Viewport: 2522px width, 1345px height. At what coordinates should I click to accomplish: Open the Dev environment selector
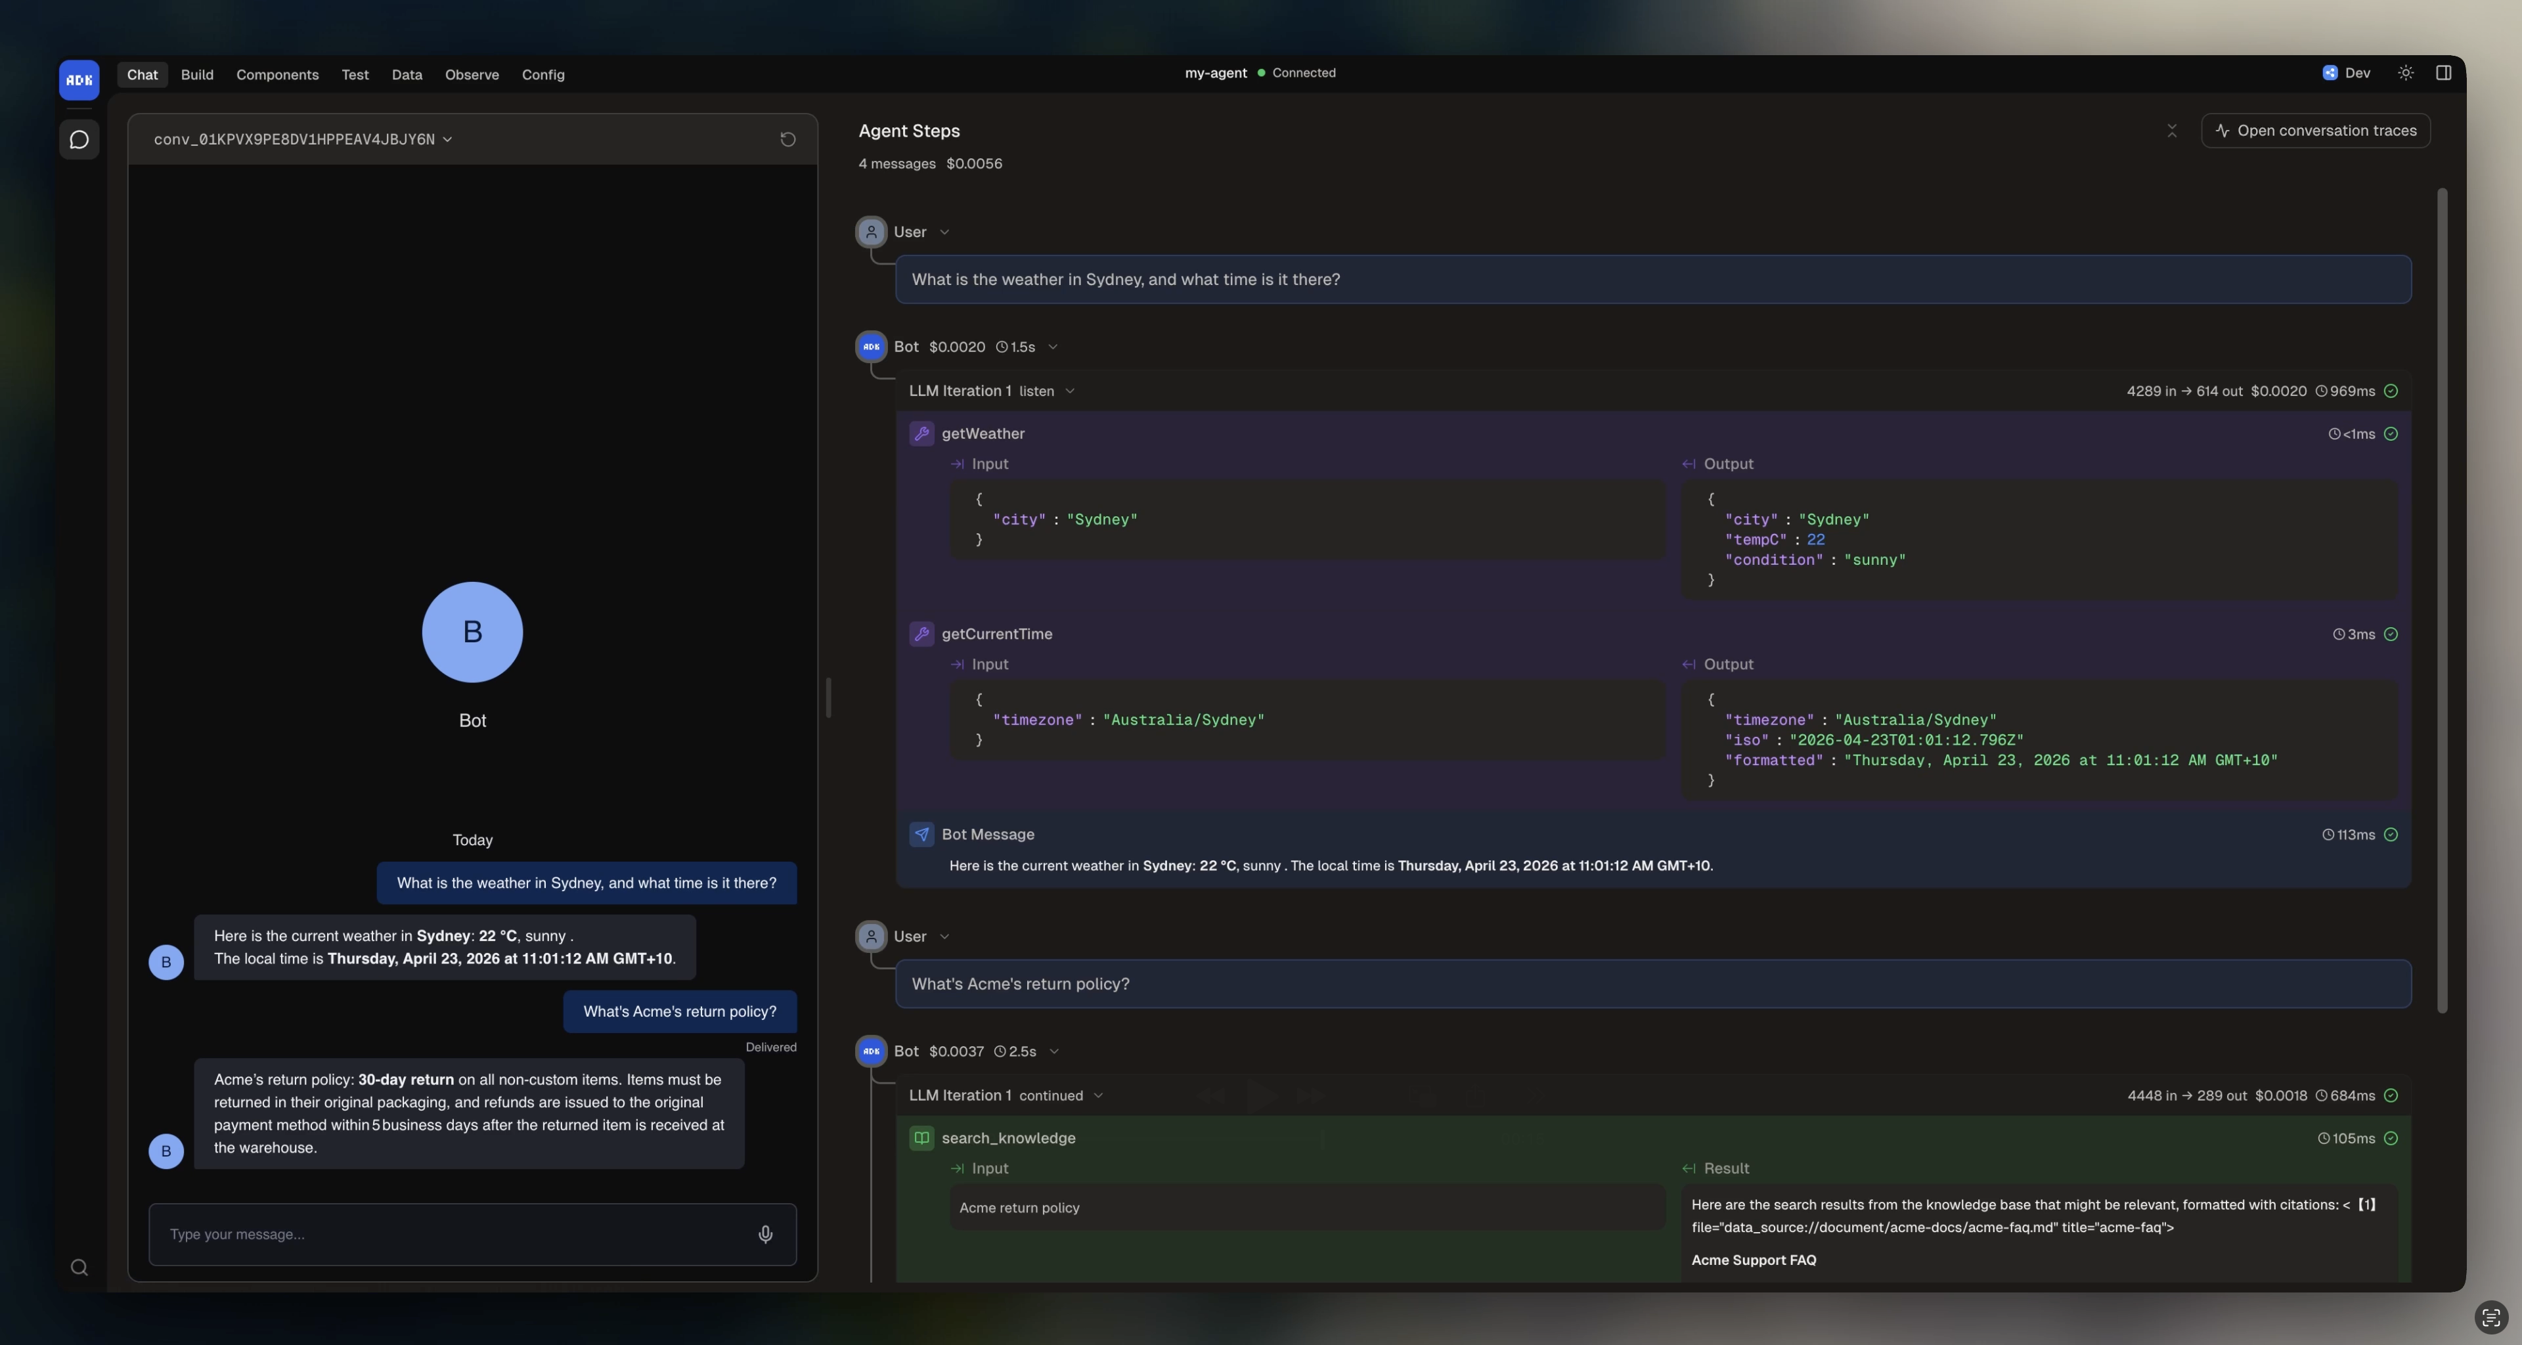tap(2346, 74)
